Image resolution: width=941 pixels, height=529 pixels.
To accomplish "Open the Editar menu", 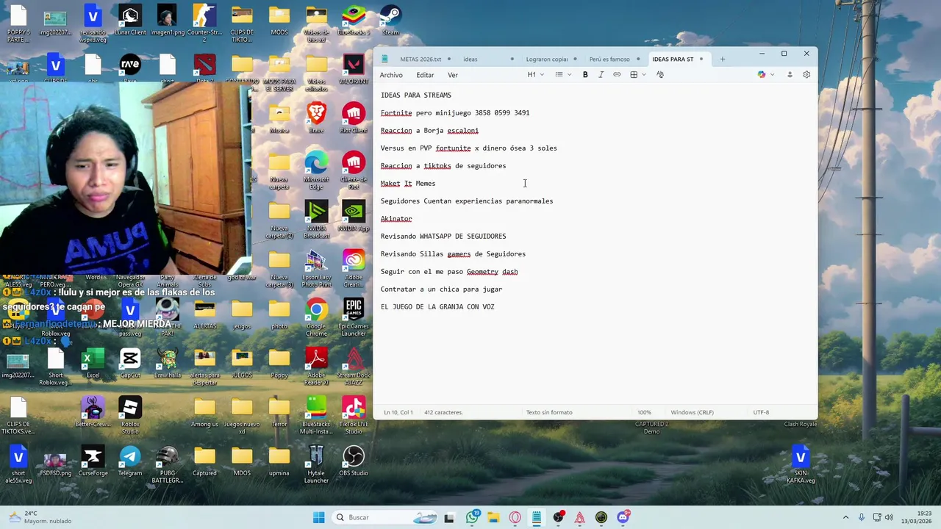I will pyautogui.click(x=425, y=75).
